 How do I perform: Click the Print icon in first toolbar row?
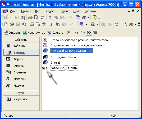(x=30, y=17)
